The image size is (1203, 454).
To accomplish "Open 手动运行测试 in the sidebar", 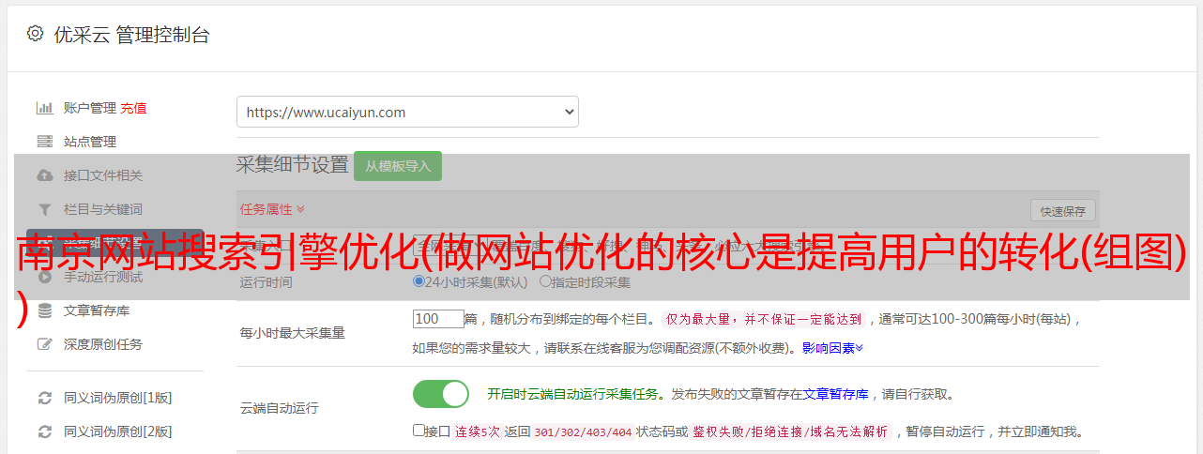I will click(x=103, y=277).
